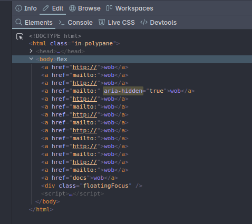Select the div floatingFocus element
Image resolution: width=252 pixels, height=224 pixels.
tap(92, 186)
